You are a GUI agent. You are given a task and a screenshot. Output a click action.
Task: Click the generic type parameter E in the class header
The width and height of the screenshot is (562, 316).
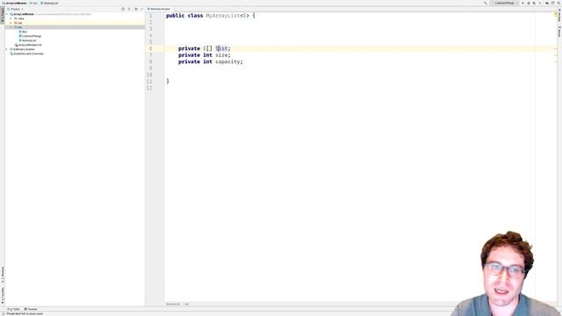tap(245, 16)
